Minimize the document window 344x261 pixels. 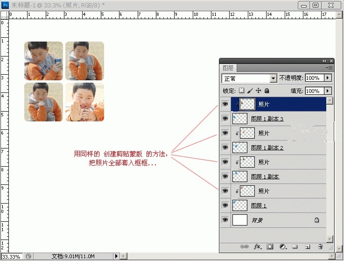[x=304, y=5]
